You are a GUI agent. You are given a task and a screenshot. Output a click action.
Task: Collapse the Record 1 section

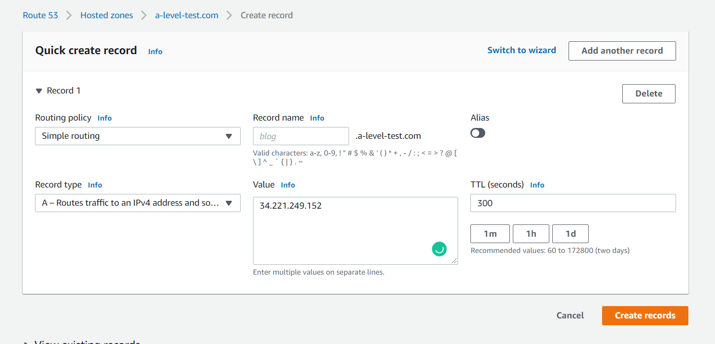coord(39,91)
